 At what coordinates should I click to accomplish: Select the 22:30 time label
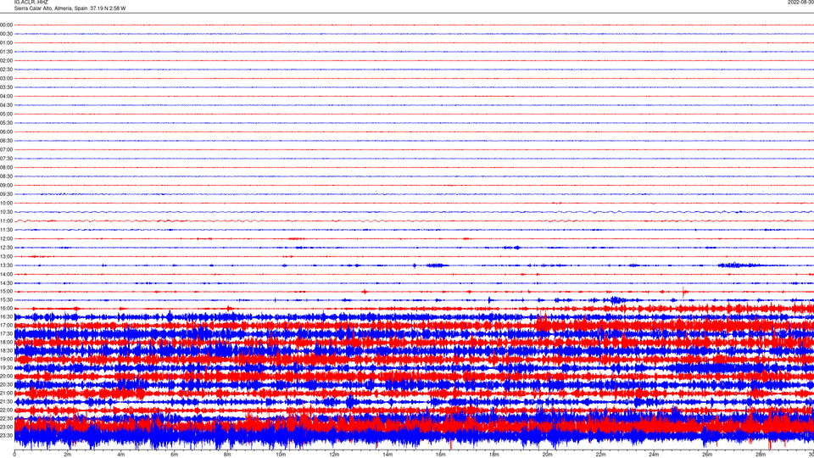[6, 418]
